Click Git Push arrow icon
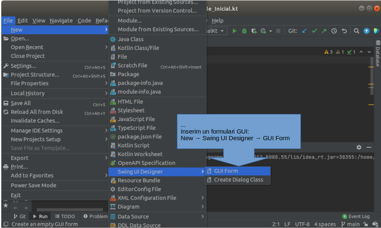Screen dimensions: 381x228 [324, 31]
